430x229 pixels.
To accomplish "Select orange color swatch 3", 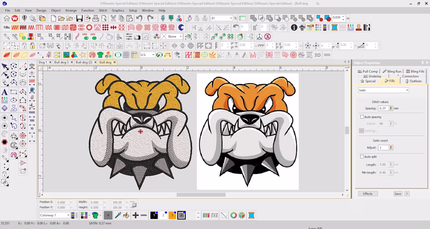I will [x=172, y=215].
